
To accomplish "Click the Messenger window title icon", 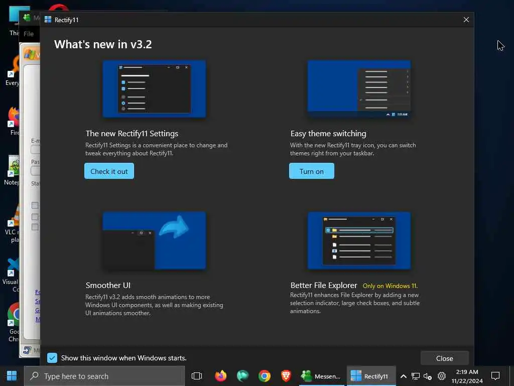I will [x=27, y=18].
